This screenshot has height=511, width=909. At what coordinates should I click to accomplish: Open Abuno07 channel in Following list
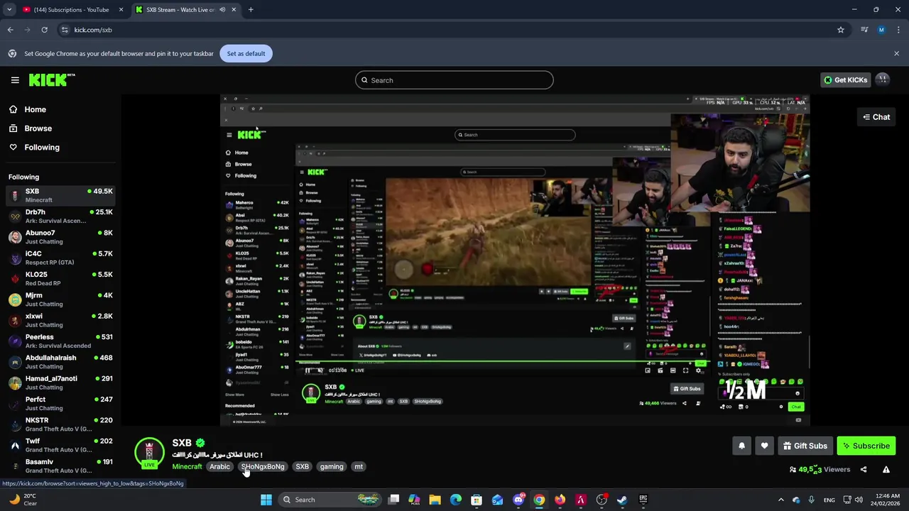tap(61, 237)
